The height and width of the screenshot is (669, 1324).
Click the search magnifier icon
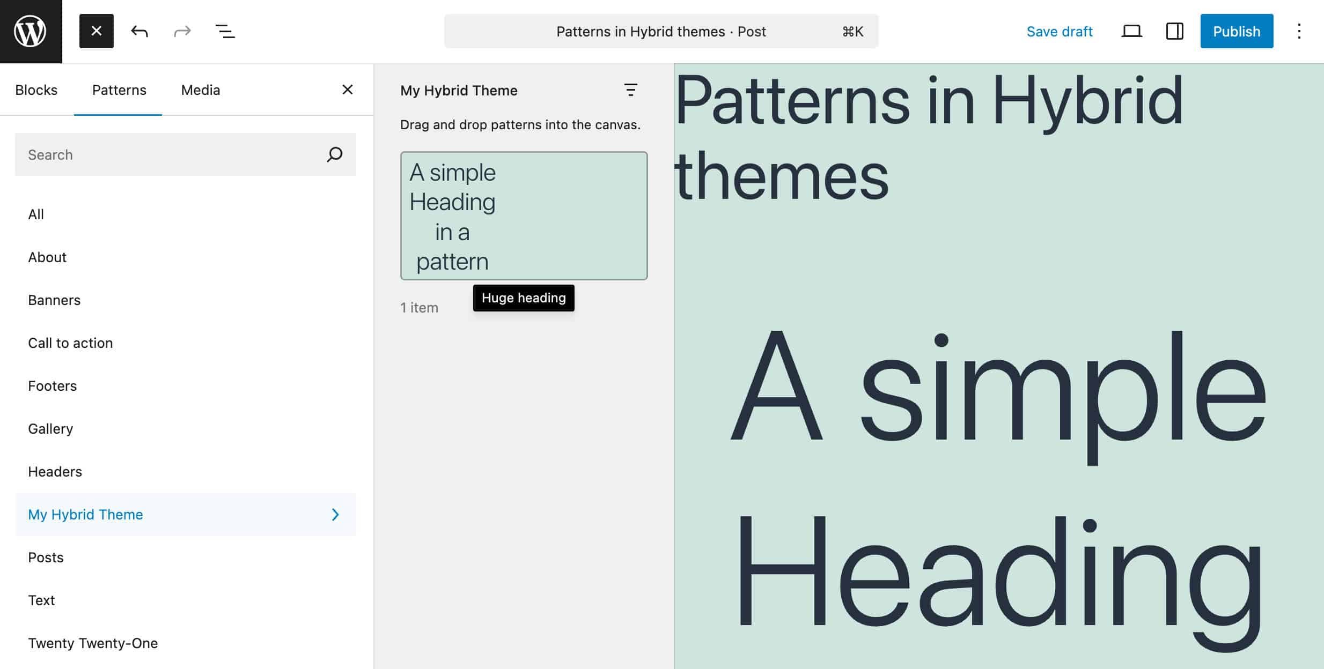coord(335,154)
